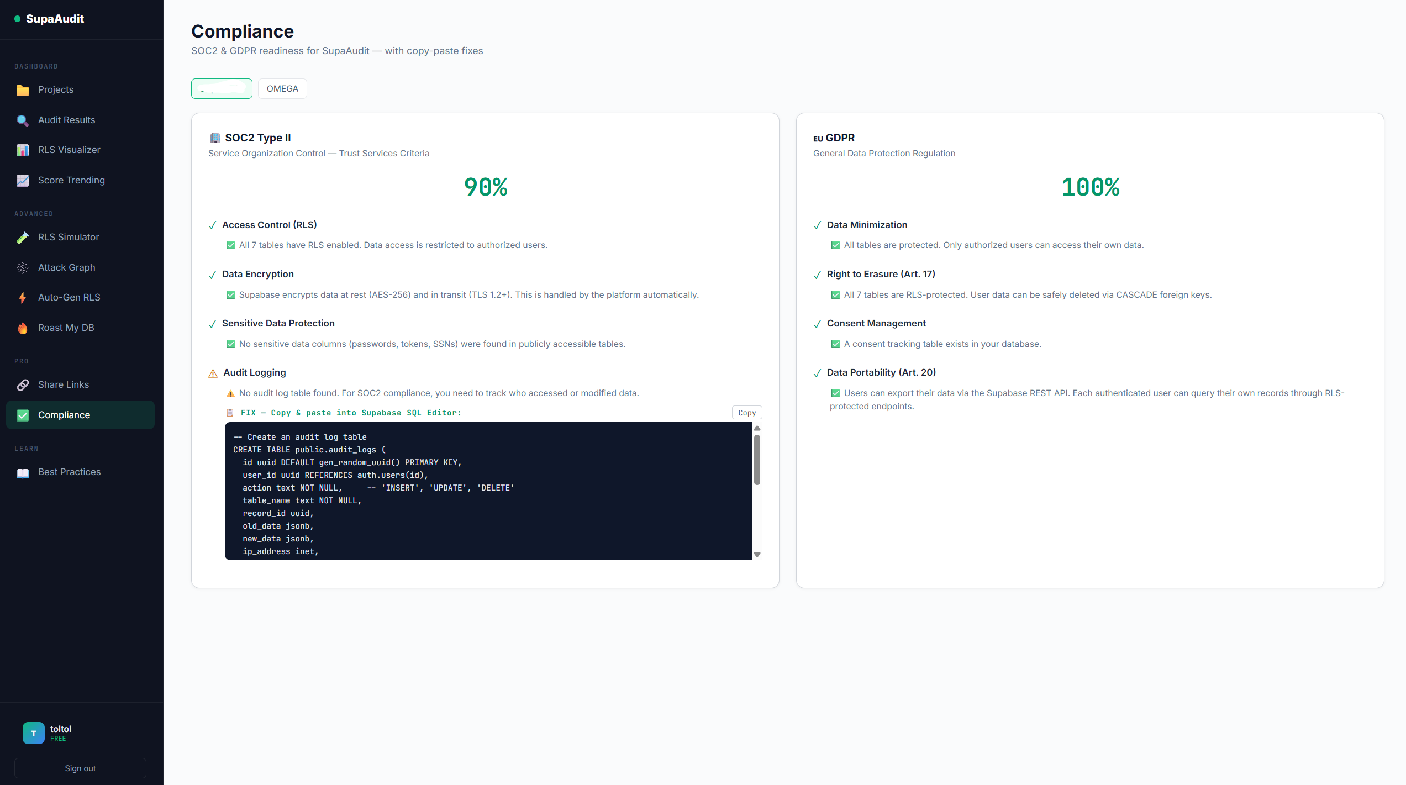Open Projects folder icon in sidebar
This screenshot has width=1406, height=785.
point(23,90)
